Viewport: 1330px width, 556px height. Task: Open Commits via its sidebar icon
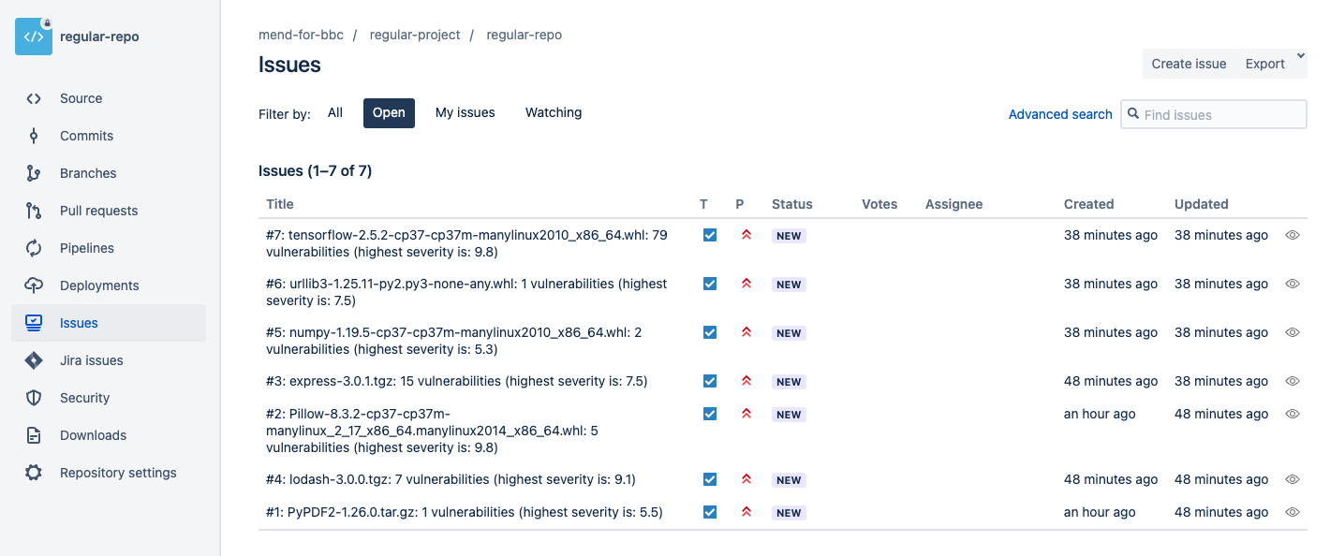coord(34,136)
